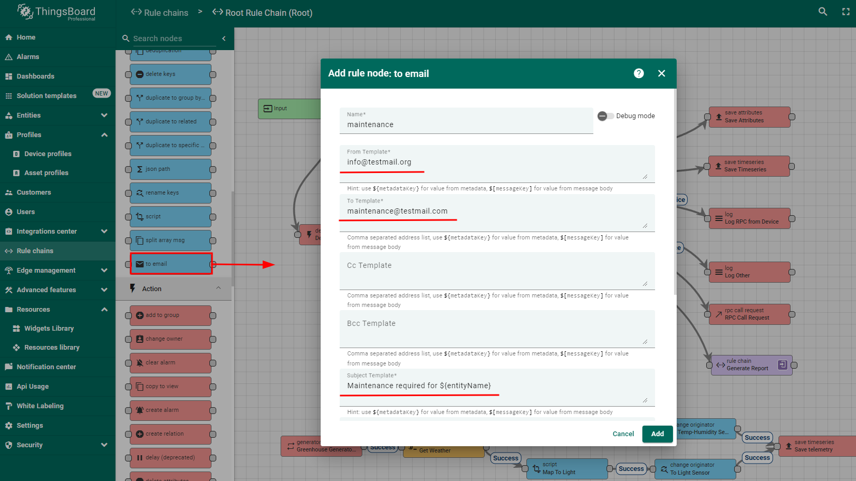Screen dimensions: 856x481
Task: Expand the Entities menu section
Action: [x=104, y=116]
